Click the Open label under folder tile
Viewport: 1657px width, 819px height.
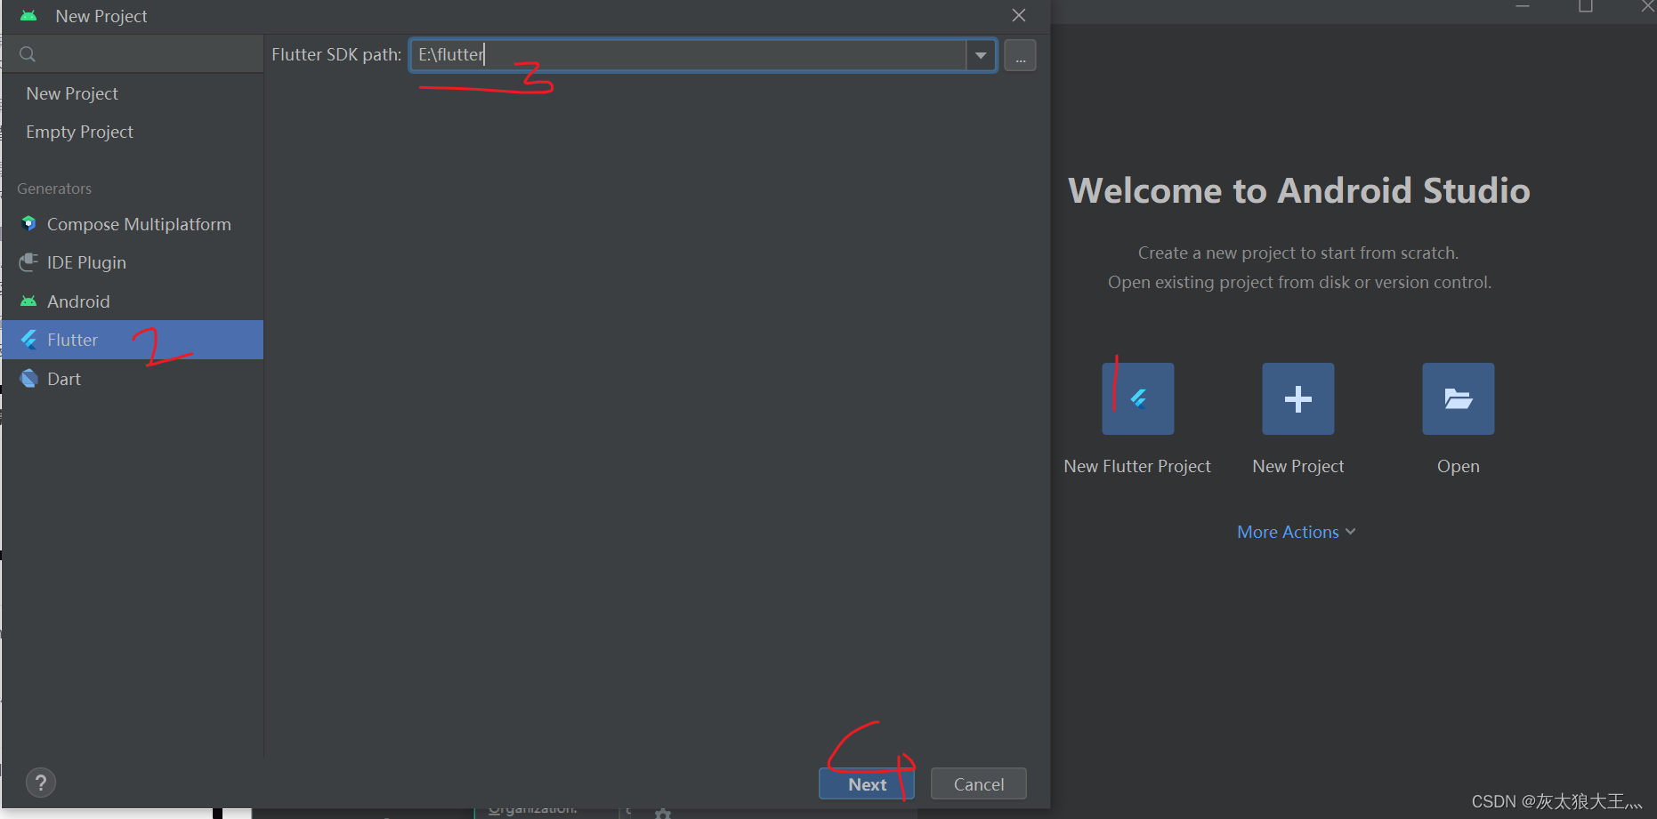(1458, 466)
